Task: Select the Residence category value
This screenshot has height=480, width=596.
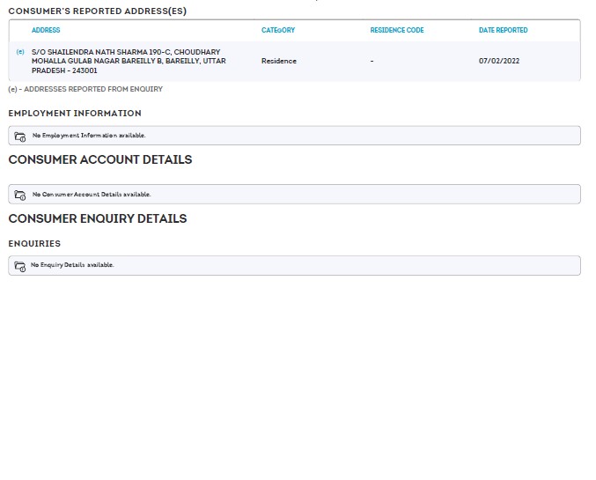Action: [279, 61]
